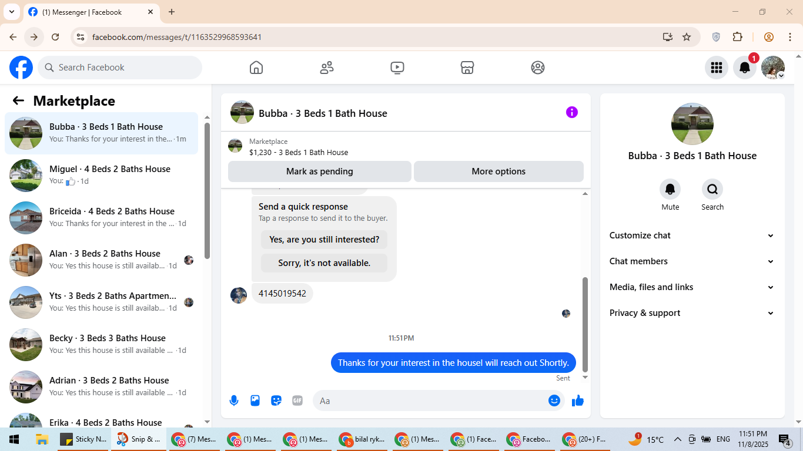The width and height of the screenshot is (803, 451).
Task: Open a new browser tab
Action: (x=172, y=12)
